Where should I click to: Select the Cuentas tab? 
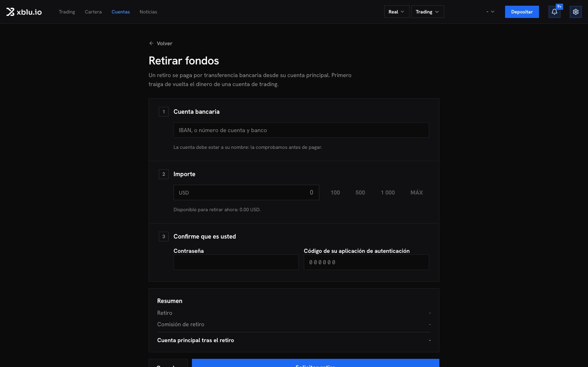click(120, 12)
